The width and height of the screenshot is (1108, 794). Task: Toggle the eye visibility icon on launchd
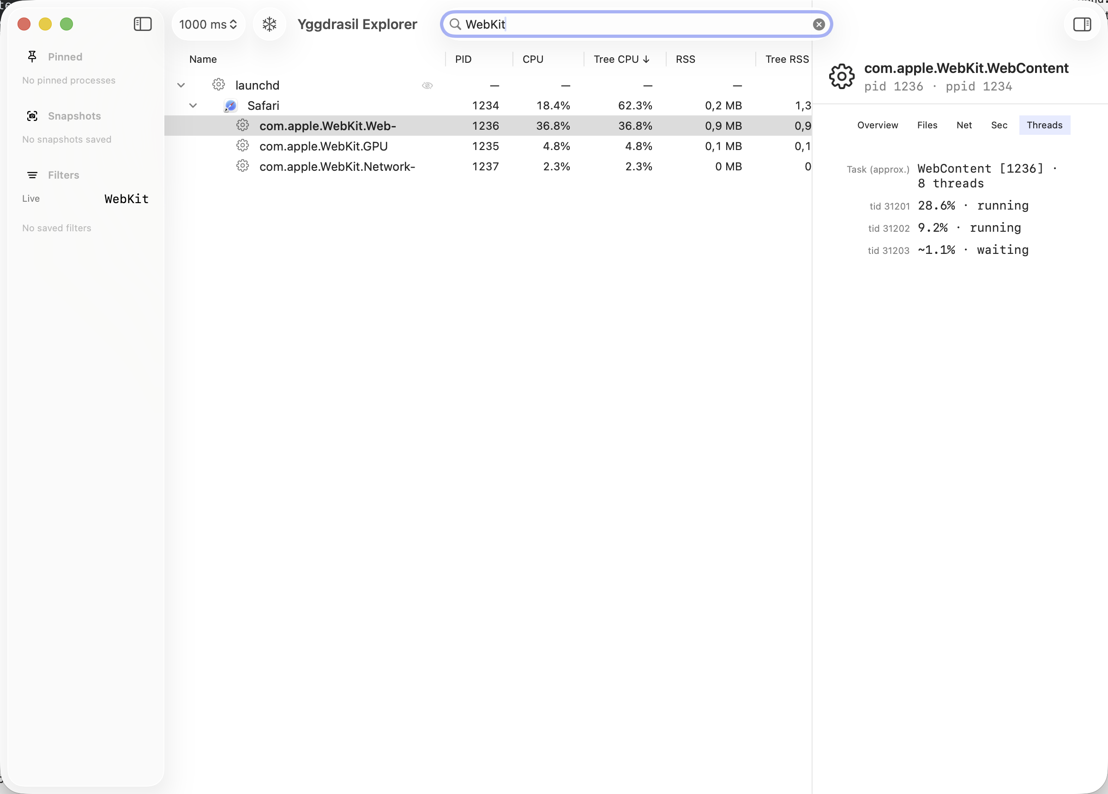click(x=427, y=85)
